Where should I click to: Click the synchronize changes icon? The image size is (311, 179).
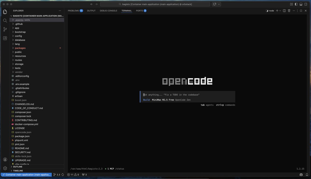click(63, 175)
